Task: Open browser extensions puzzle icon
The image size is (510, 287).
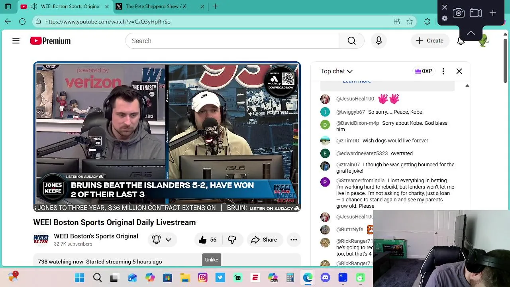Action: pyautogui.click(x=427, y=22)
